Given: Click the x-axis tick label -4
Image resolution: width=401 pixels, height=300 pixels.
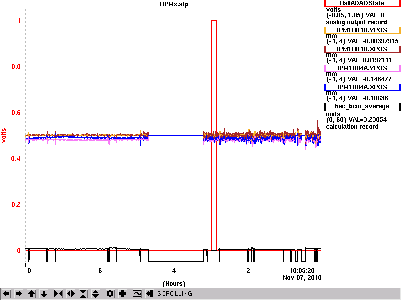Looking at the screenshot, I should [x=173, y=271].
